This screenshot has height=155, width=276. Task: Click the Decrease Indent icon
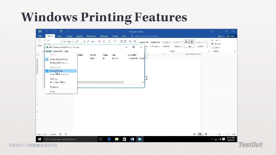121,41
